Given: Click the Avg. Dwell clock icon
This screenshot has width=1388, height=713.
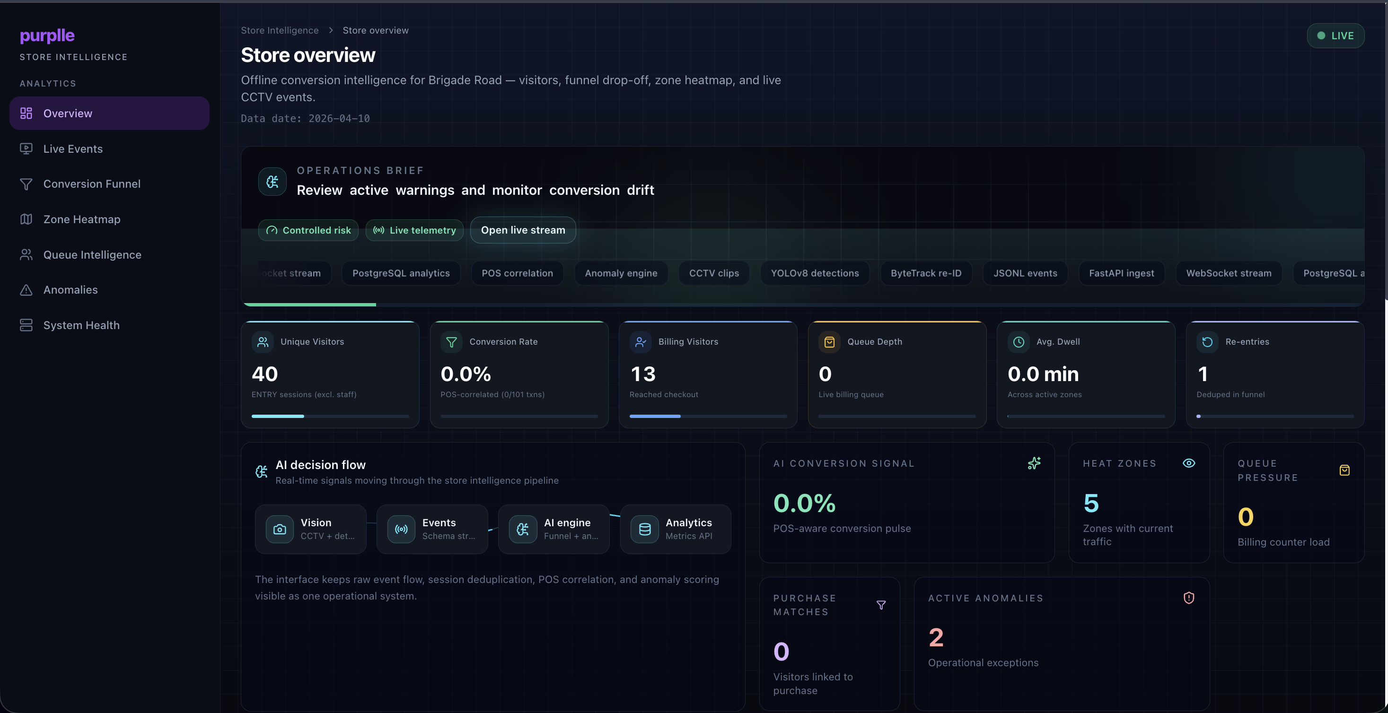Looking at the screenshot, I should 1019,342.
